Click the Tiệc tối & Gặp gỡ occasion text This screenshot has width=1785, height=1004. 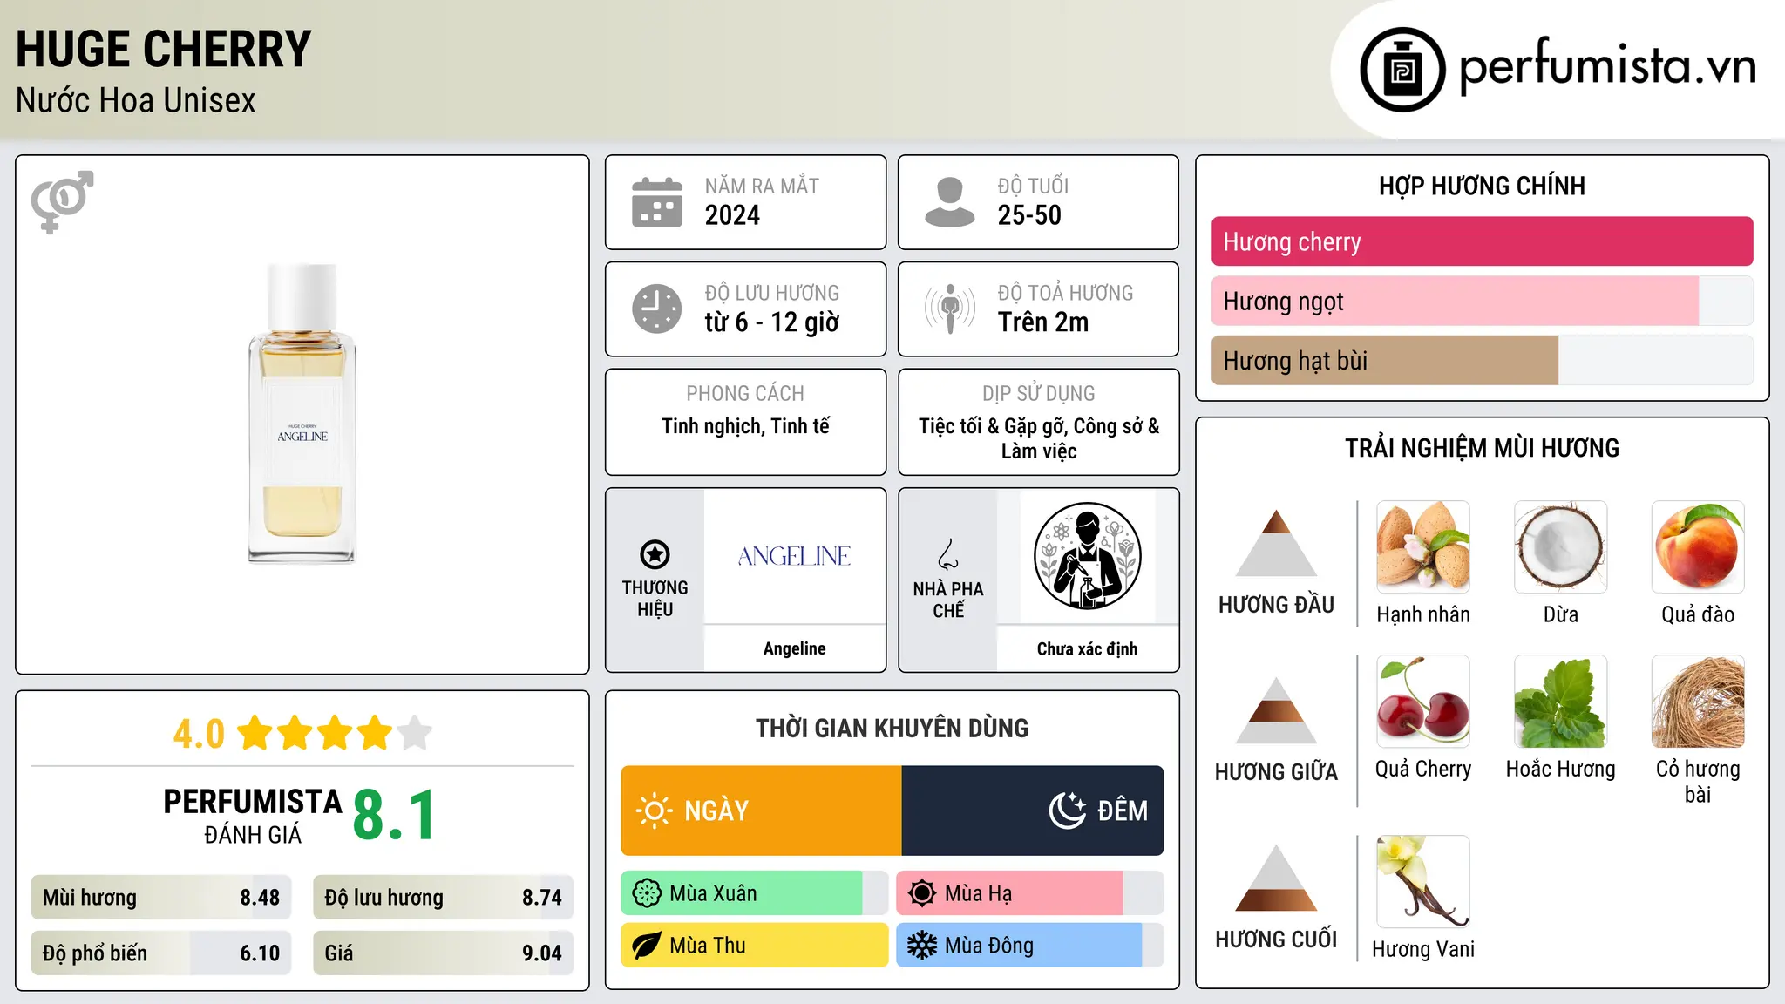[x=1039, y=438]
